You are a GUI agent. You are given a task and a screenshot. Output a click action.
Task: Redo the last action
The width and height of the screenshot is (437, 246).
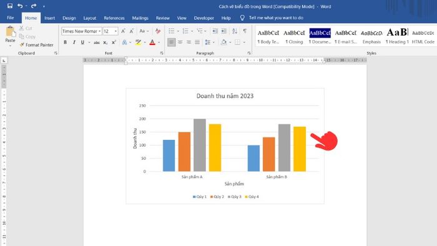(34, 6)
